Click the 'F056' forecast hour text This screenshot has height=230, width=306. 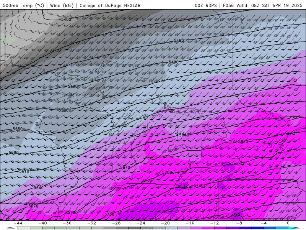(x=228, y=5)
